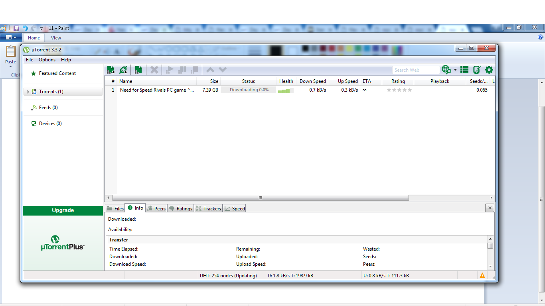Click Info pane scrollbar down arrow

coord(490,267)
